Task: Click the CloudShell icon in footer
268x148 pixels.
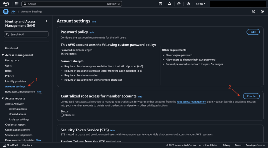Action: coord(4,145)
